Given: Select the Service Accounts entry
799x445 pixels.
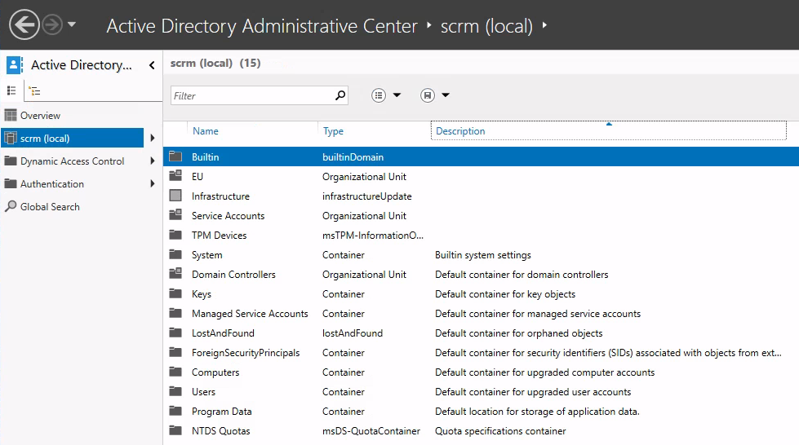Looking at the screenshot, I should pyautogui.click(x=229, y=216).
